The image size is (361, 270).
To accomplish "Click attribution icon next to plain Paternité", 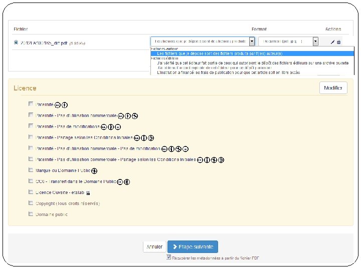I will [x=65, y=105].
